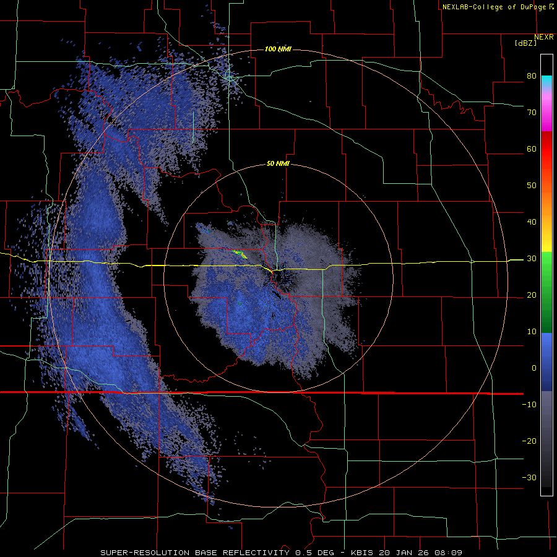Click the 20 JAN 26 date in caption
The image size is (557, 557).
click(x=403, y=553)
